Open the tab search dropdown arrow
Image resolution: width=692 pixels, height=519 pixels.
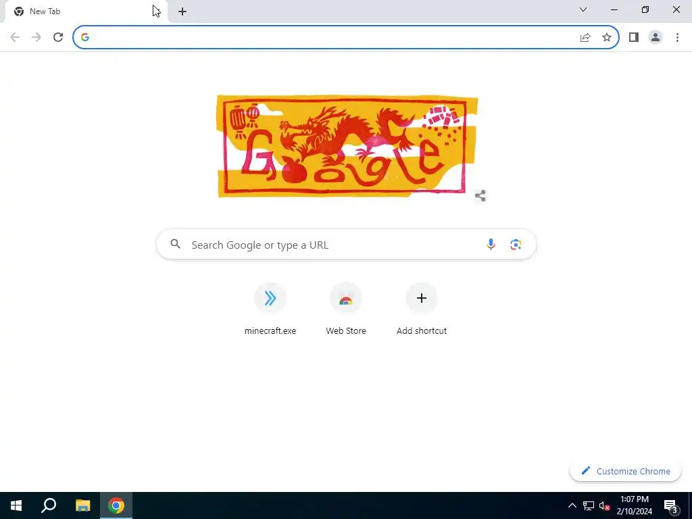coord(583,9)
